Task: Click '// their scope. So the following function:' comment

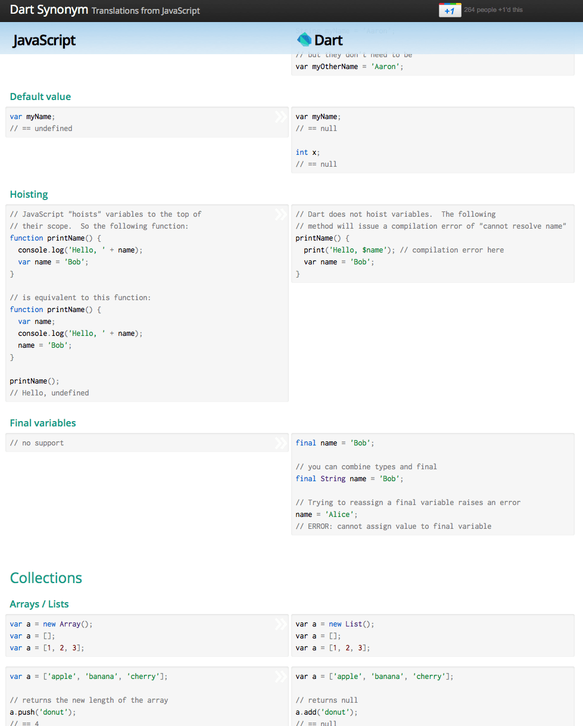Action: (99, 226)
